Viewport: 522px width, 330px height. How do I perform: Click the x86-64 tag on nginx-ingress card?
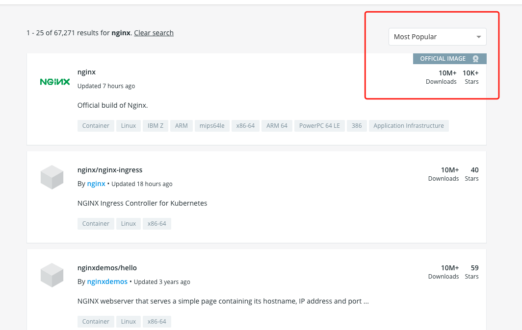157,224
